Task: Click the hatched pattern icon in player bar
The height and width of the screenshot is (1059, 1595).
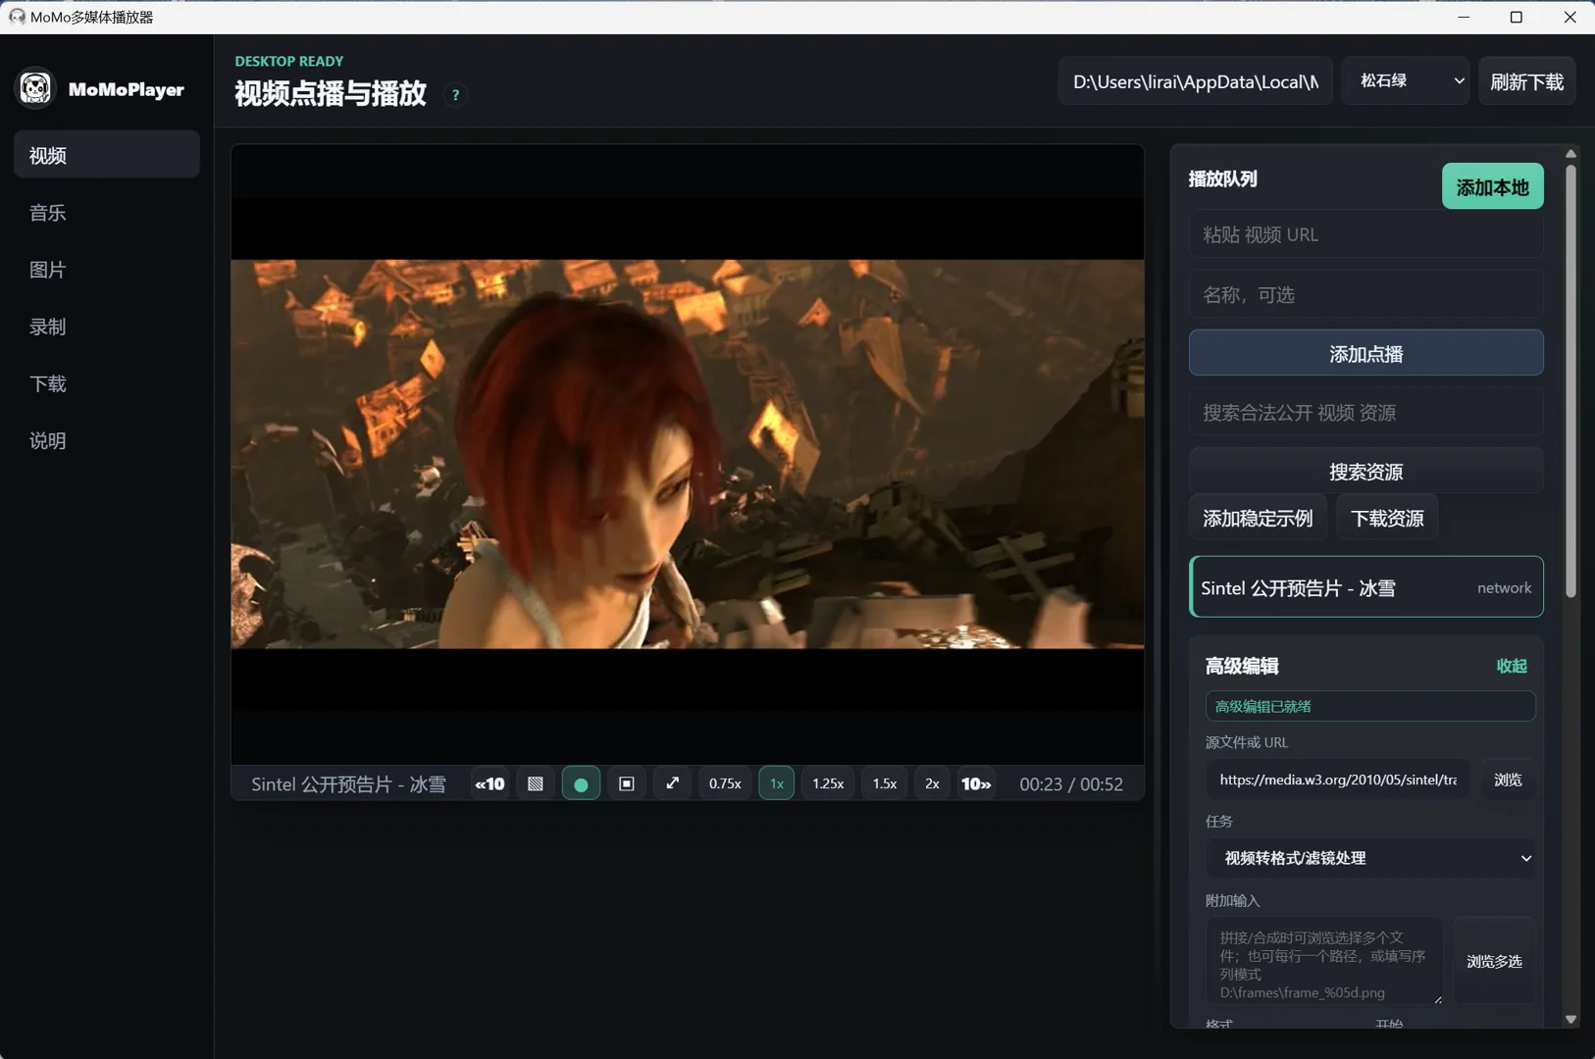Action: (536, 783)
